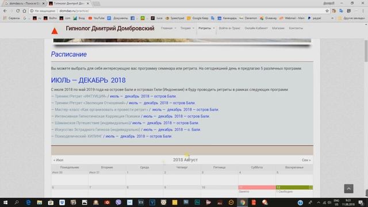
Task: Open the Chrome three-dot menu
Action: point(363,11)
